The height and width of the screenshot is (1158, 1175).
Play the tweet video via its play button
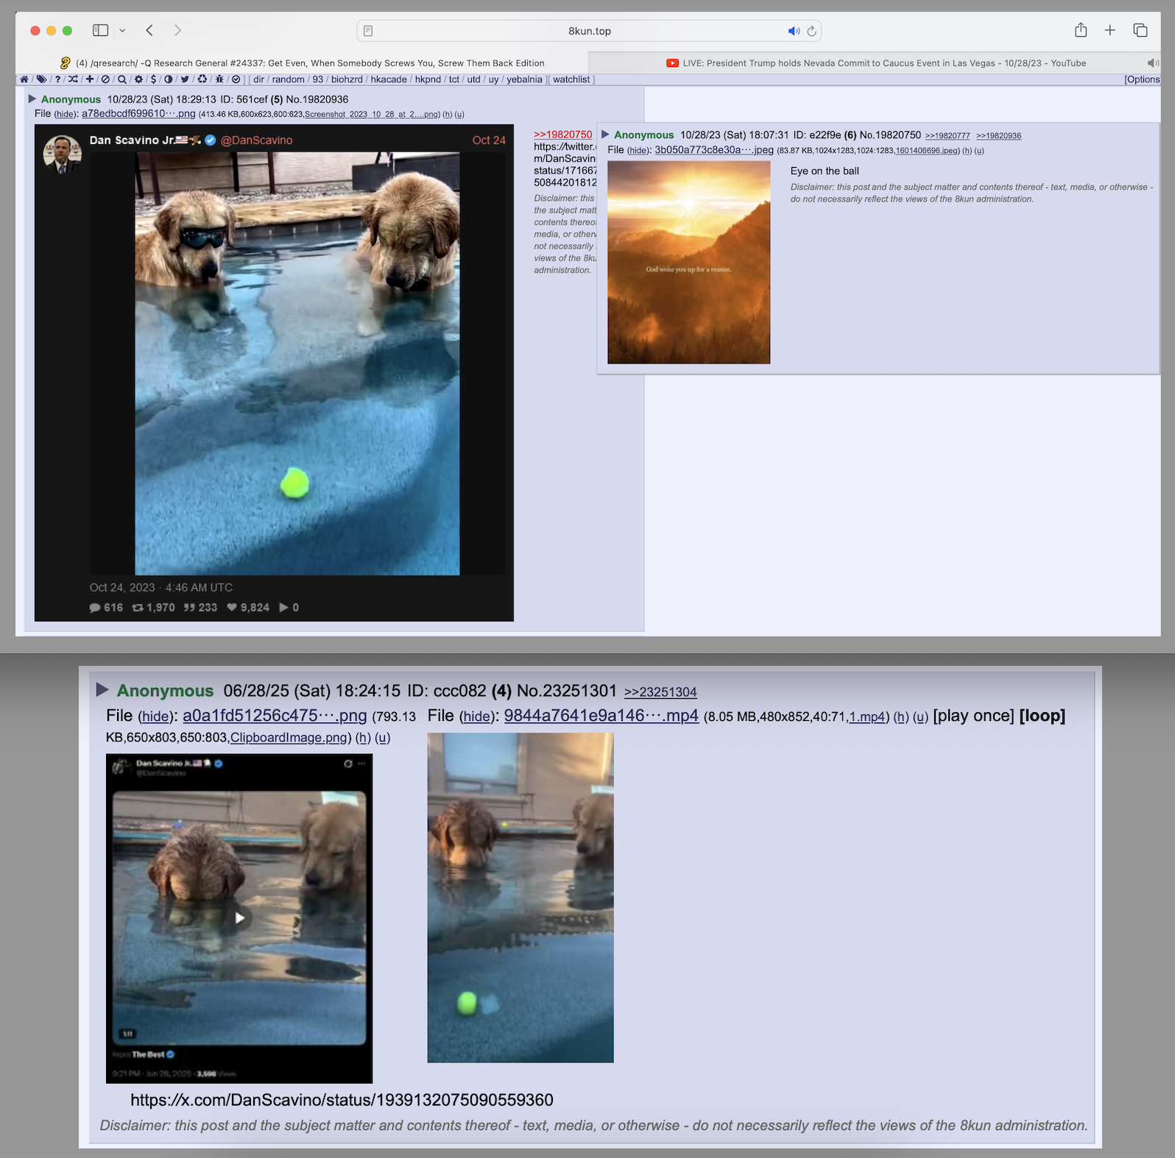[x=239, y=917]
